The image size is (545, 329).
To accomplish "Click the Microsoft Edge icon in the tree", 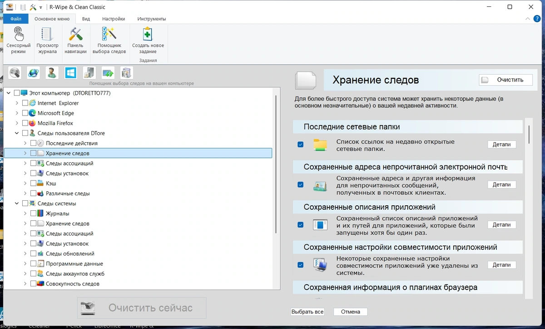I will tap(32, 113).
